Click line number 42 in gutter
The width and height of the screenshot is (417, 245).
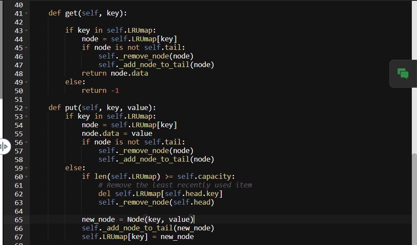tap(19, 22)
